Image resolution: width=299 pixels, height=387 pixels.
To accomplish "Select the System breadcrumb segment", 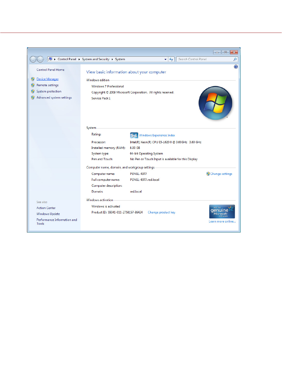I will [120, 59].
